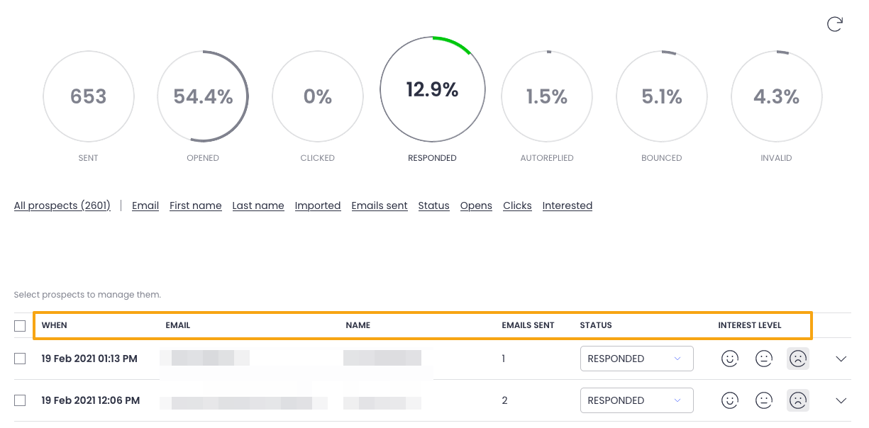The image size is (869, 428).
Task: Select sad face for 01:13 PM prospect
Action: (x=797, y=359)
